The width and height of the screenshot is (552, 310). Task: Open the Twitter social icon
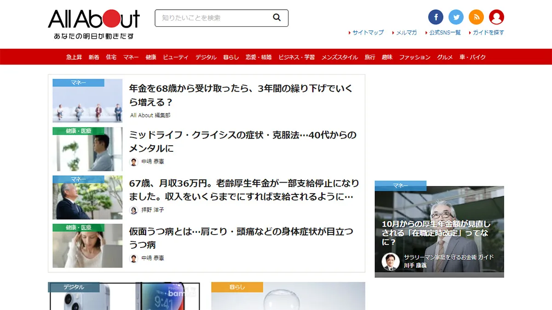pyautogui.click(x=456, y=17)
